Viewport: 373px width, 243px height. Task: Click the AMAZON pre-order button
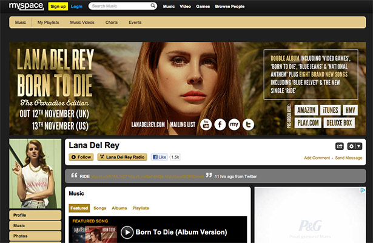(306, 111)
